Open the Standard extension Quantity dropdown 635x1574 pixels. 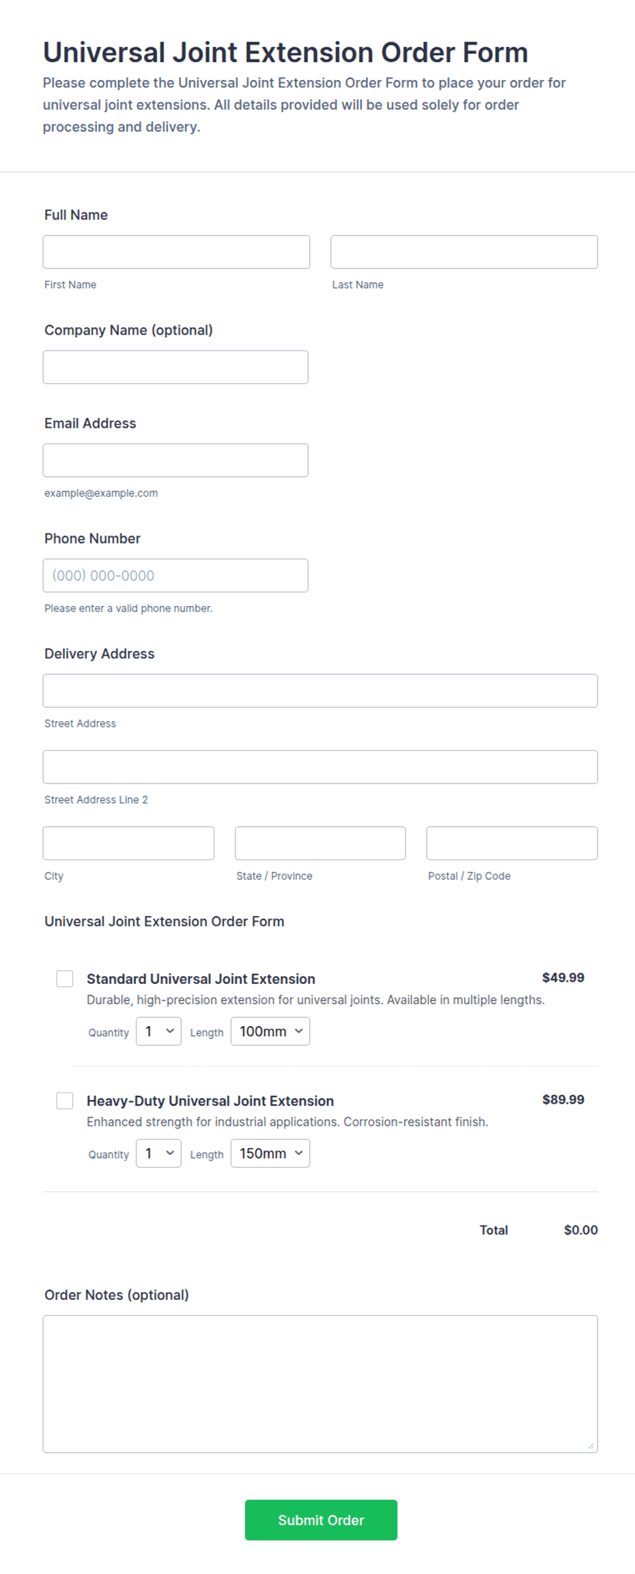[158, 1031]
